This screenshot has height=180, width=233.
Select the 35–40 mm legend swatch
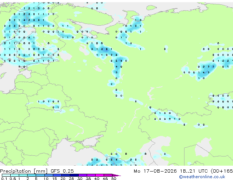click(x=91, y=175)
